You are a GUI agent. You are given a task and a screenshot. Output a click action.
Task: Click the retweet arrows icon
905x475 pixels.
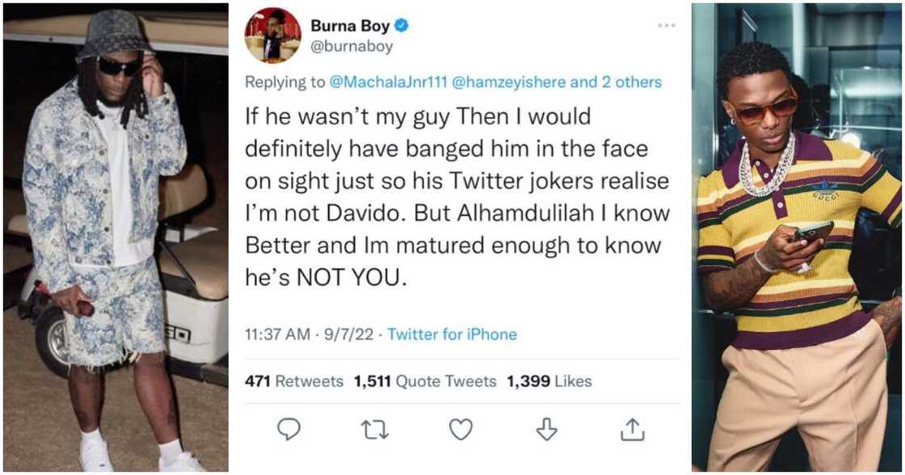click(x=374, y=429)
